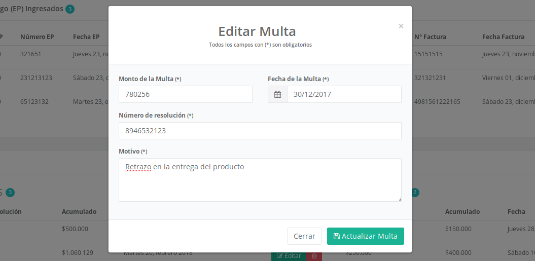Close the Editar Multa dialog with the ×
The height and width of the screenshot is (261, 535).
tap(401, 26)
